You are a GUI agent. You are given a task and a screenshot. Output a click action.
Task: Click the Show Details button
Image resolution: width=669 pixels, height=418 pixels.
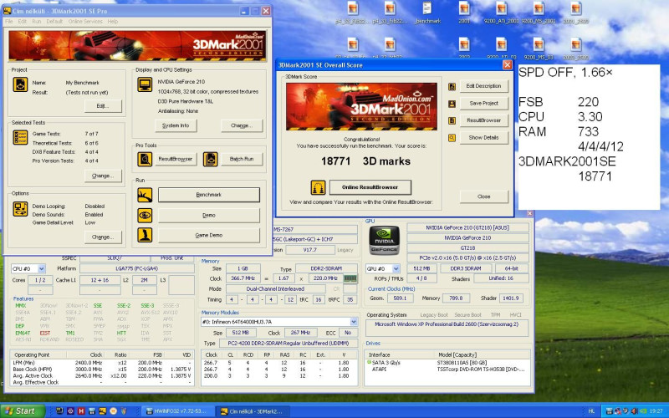coord(484,137)
